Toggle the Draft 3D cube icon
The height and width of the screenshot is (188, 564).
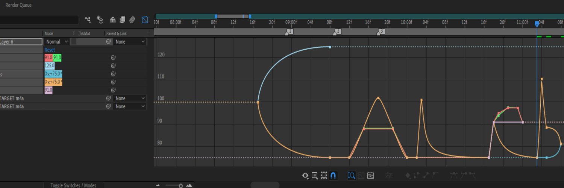(100, 20)
